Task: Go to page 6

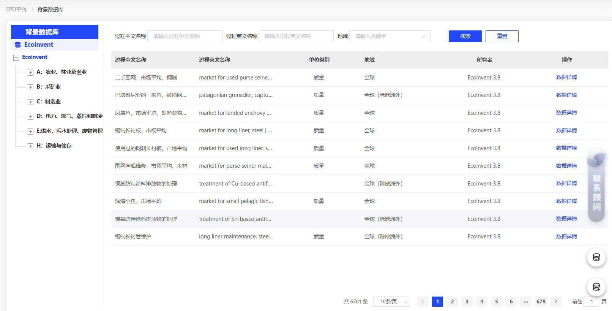Action: [x=511, y=301]
